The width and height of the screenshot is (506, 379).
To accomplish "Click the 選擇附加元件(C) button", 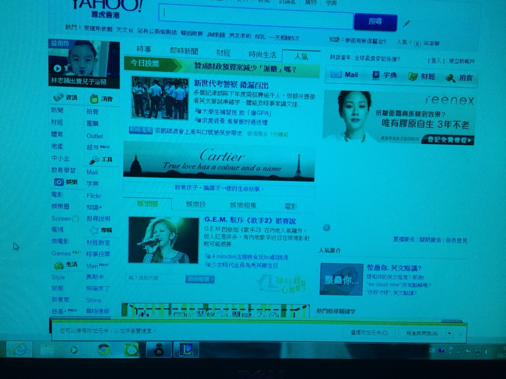I will click(x=369, y=333).
